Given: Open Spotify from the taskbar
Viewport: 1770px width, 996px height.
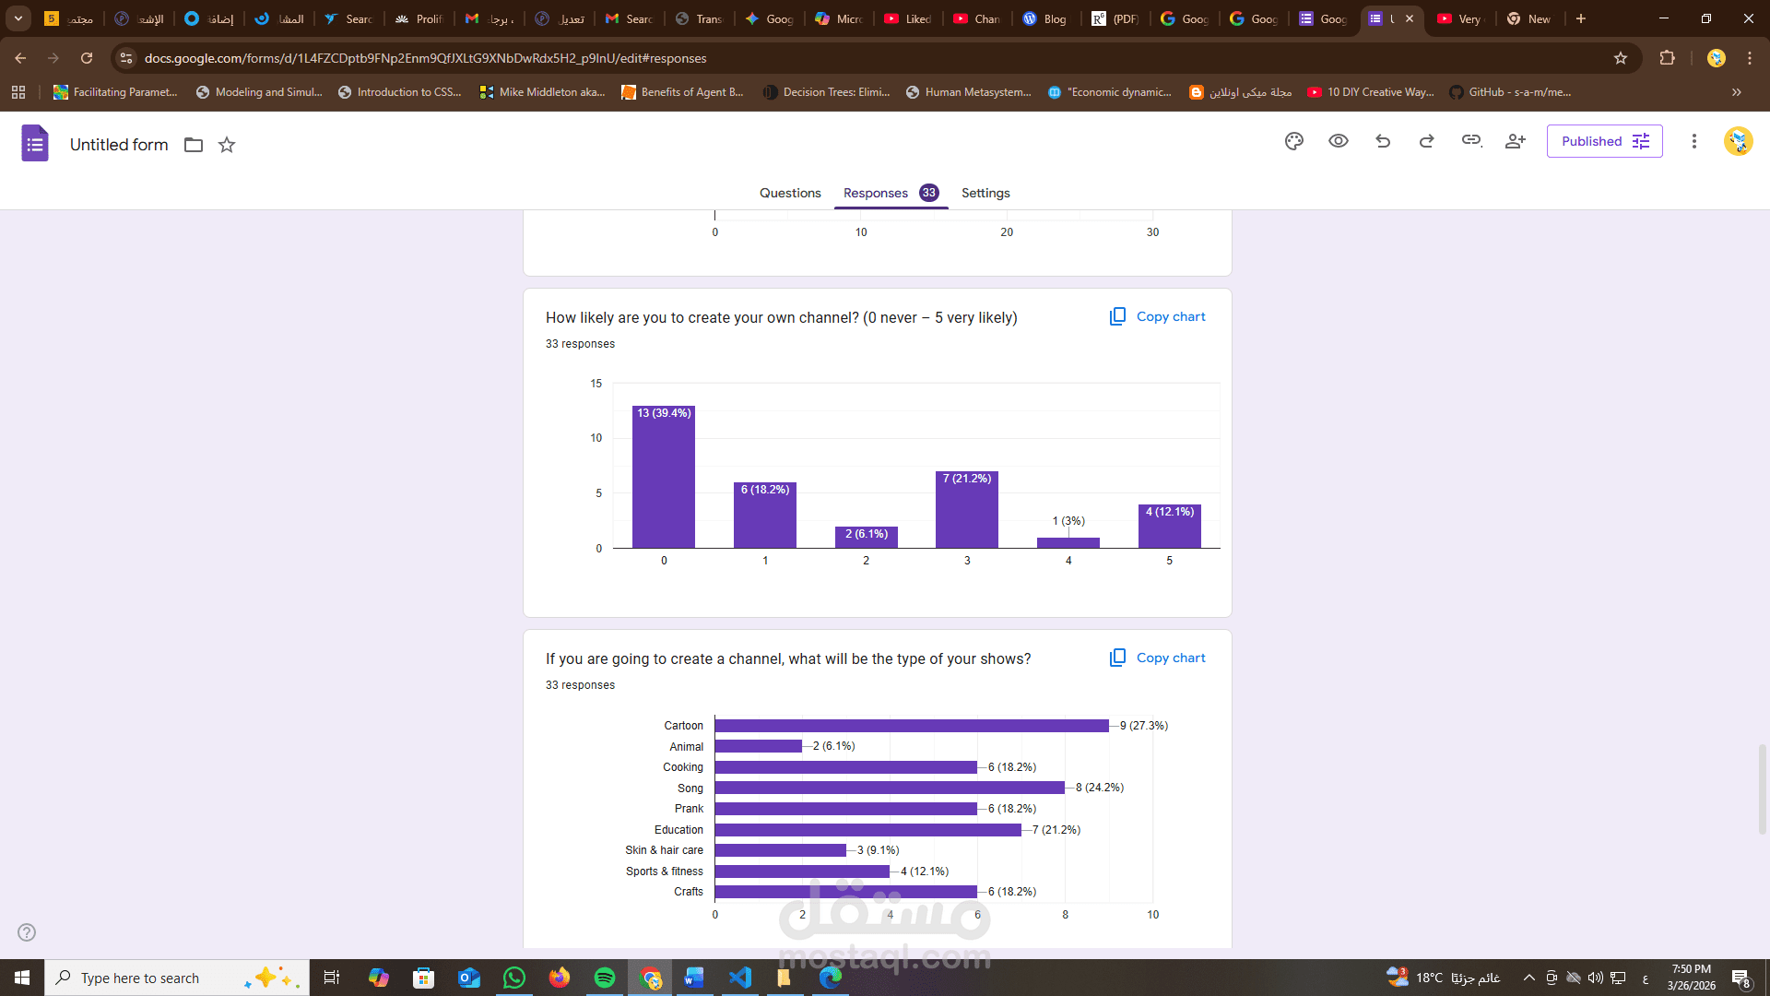Looking at the screenshot, I should [605, 978].
